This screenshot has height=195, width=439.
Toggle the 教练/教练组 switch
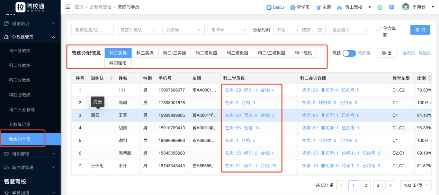(349, 53)
